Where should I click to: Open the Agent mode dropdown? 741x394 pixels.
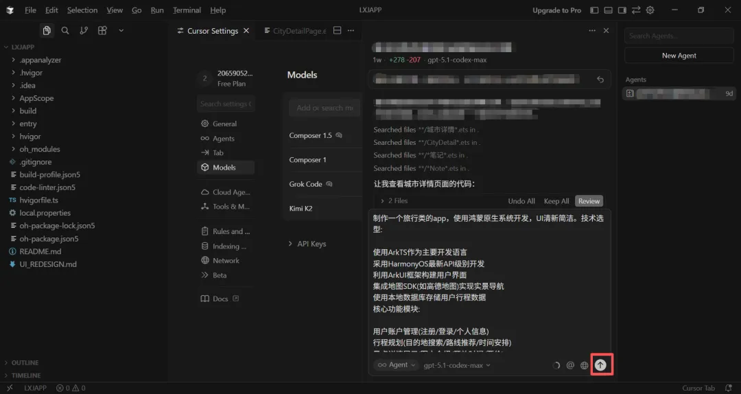[396, 365]
